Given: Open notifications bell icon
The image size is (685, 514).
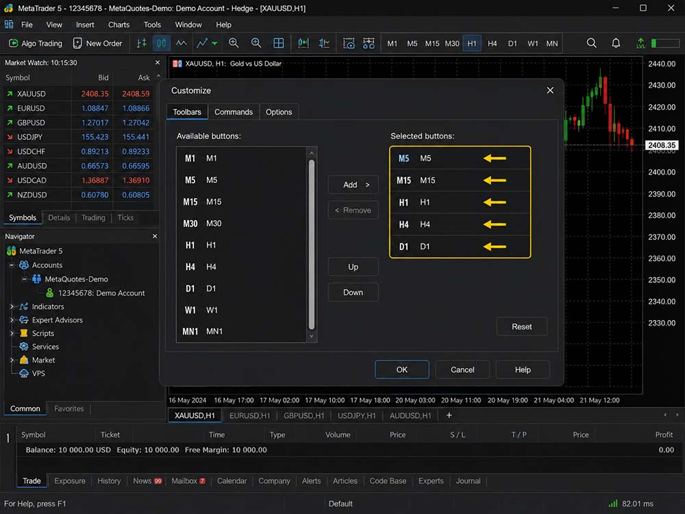Looking at the screenshot, I should coord(616,42).
